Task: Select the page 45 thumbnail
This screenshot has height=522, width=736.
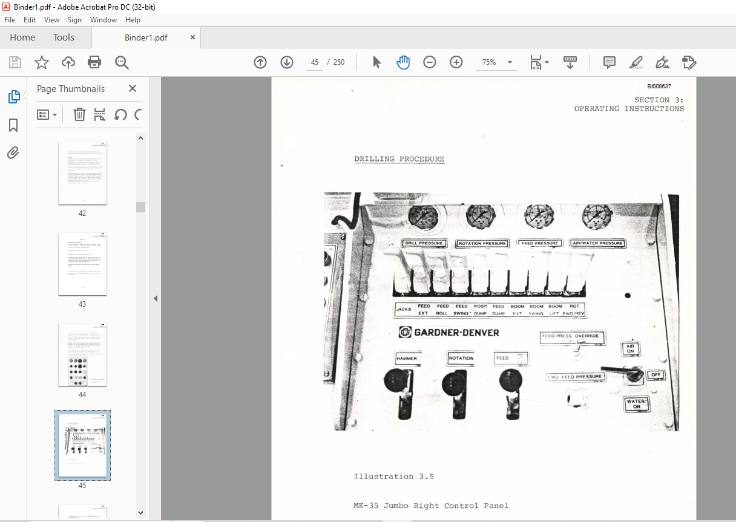Action: pyautogui.click(x=82, y=446)
